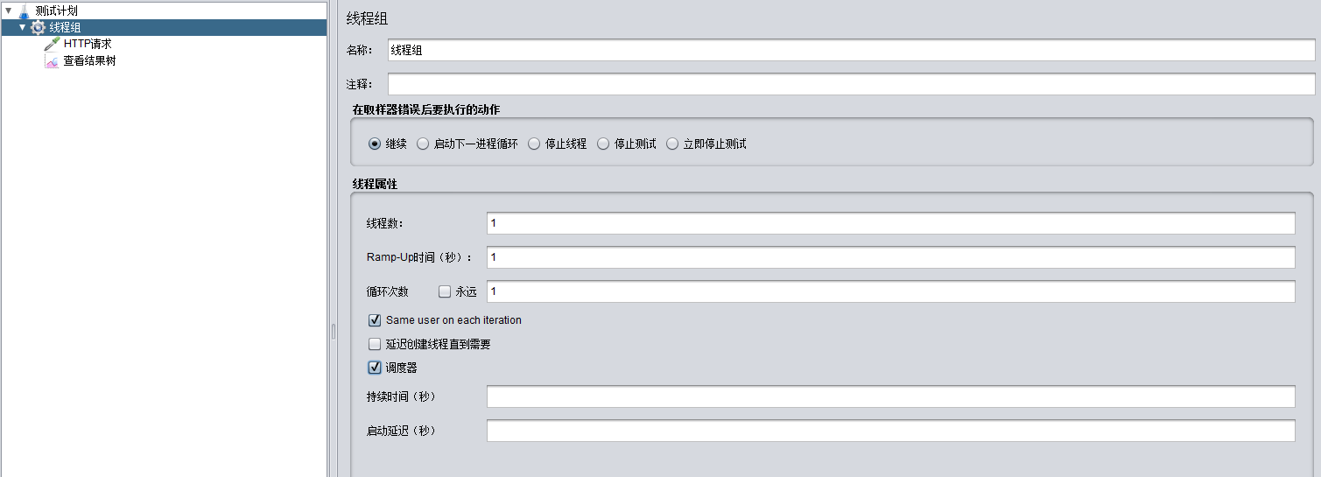This screenshot has width=1321, height=477.
Task: Uncheck Same user on each iteration
Action: tap(375, 320)
